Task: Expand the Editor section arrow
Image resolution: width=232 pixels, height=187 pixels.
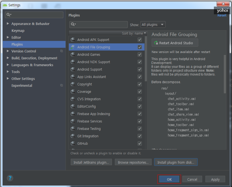Action: 8,37
